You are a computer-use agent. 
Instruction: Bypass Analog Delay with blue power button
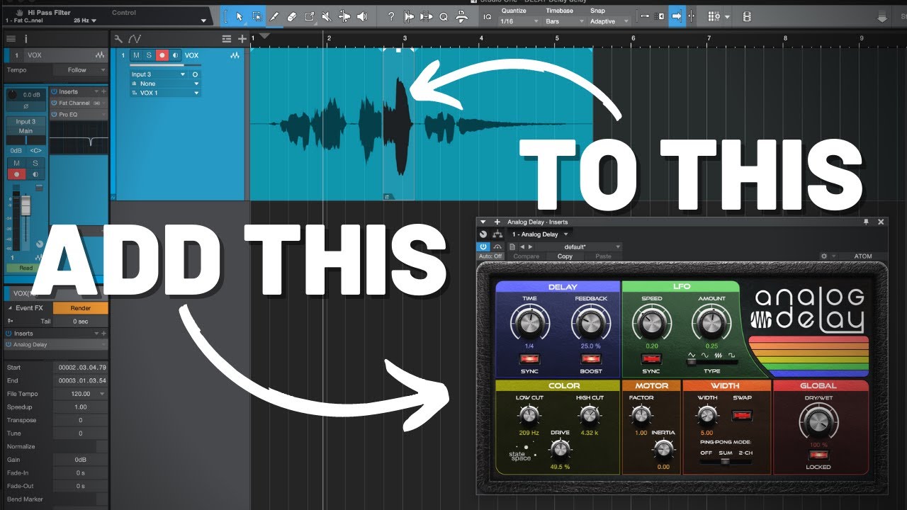coord(483,246)
